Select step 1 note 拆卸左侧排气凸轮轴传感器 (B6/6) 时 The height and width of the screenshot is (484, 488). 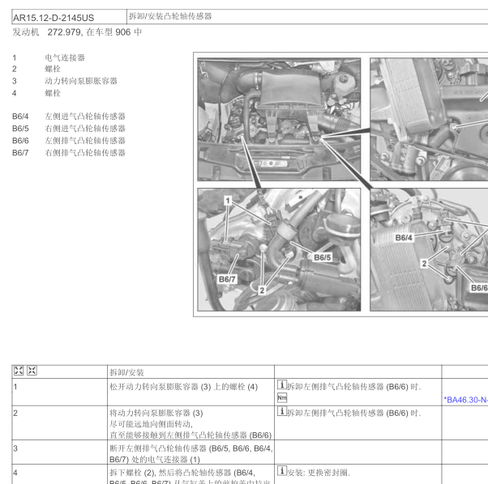coord(353,387)
